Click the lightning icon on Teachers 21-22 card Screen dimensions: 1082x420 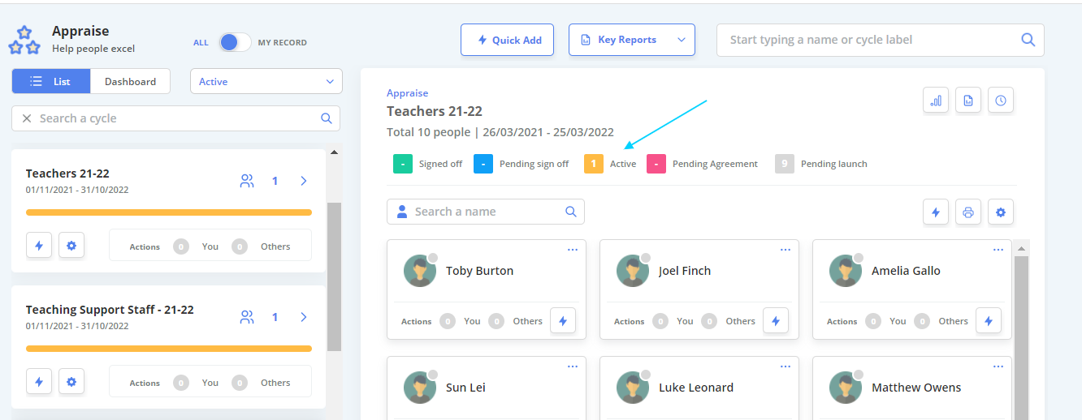(39, 245)
